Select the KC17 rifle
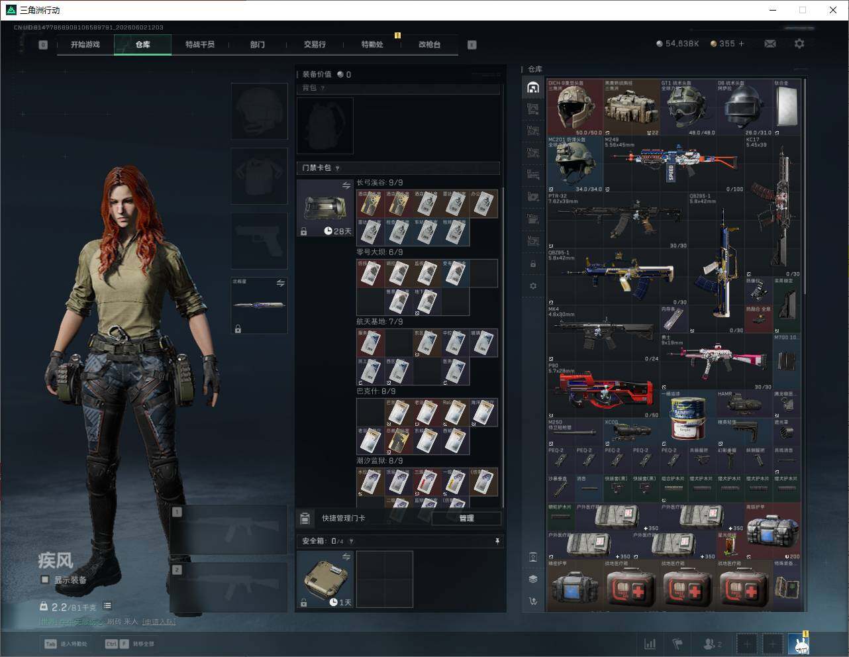This screenshot has height=657, width=849. [773, 207]
